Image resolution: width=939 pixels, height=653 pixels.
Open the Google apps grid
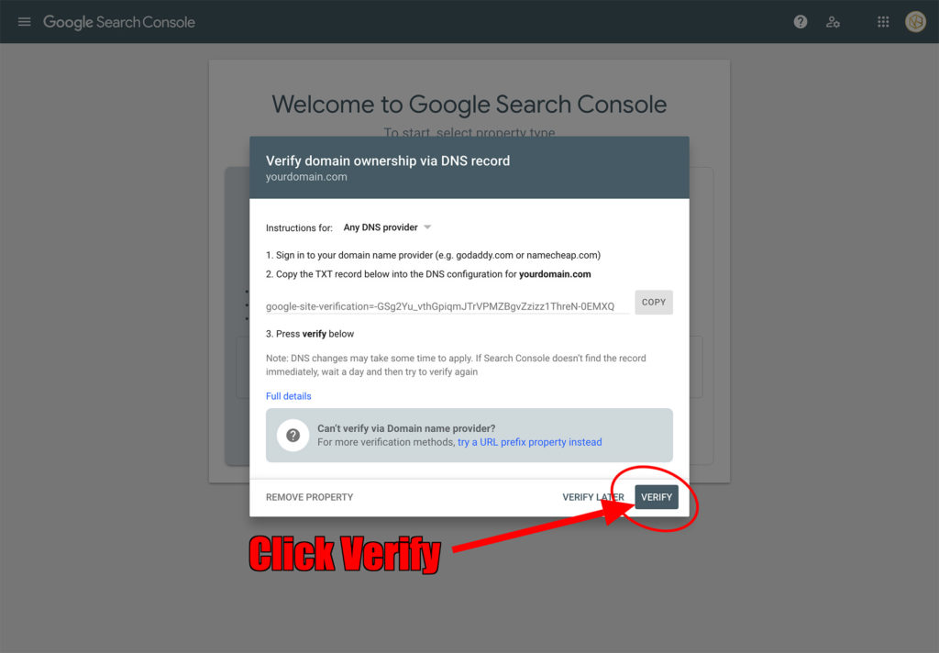[x=883, y=22]
